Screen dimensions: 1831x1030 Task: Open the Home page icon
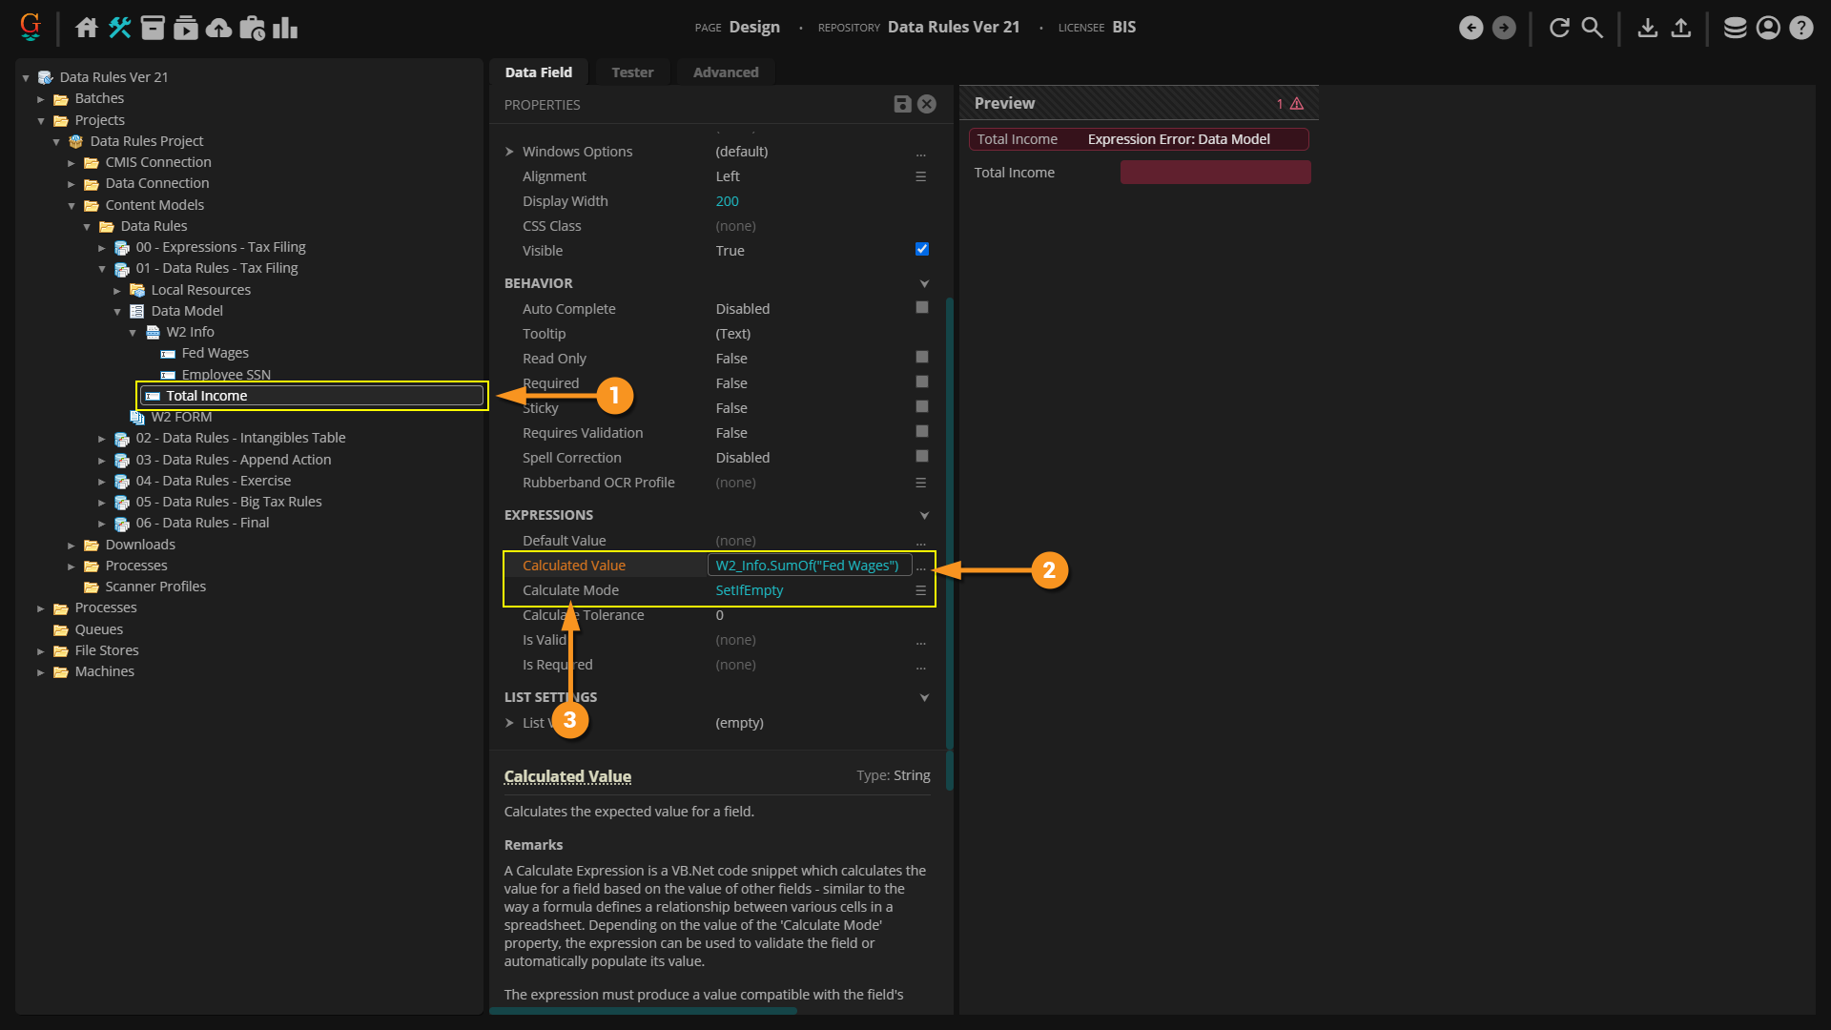click(87, 28)
